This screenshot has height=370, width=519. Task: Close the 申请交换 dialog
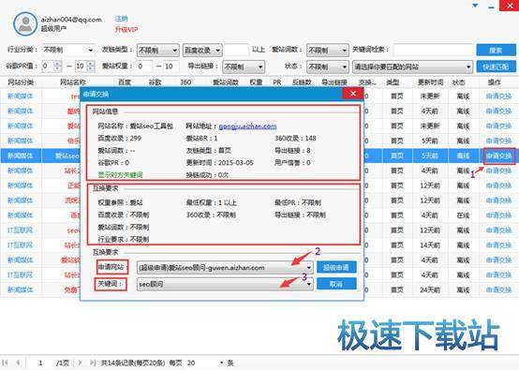353,94
